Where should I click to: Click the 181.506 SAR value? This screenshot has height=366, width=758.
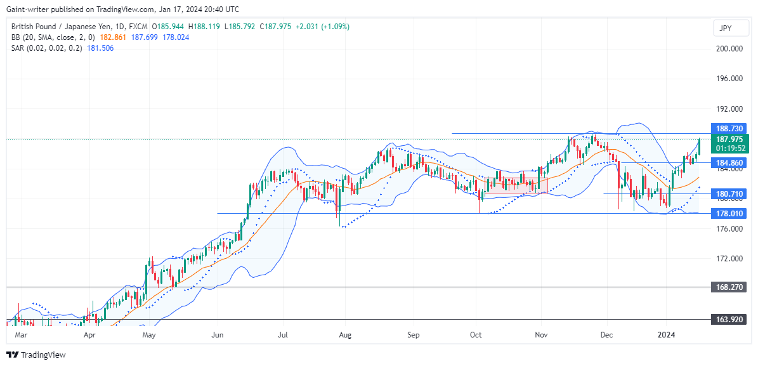(x=101, y=48)
